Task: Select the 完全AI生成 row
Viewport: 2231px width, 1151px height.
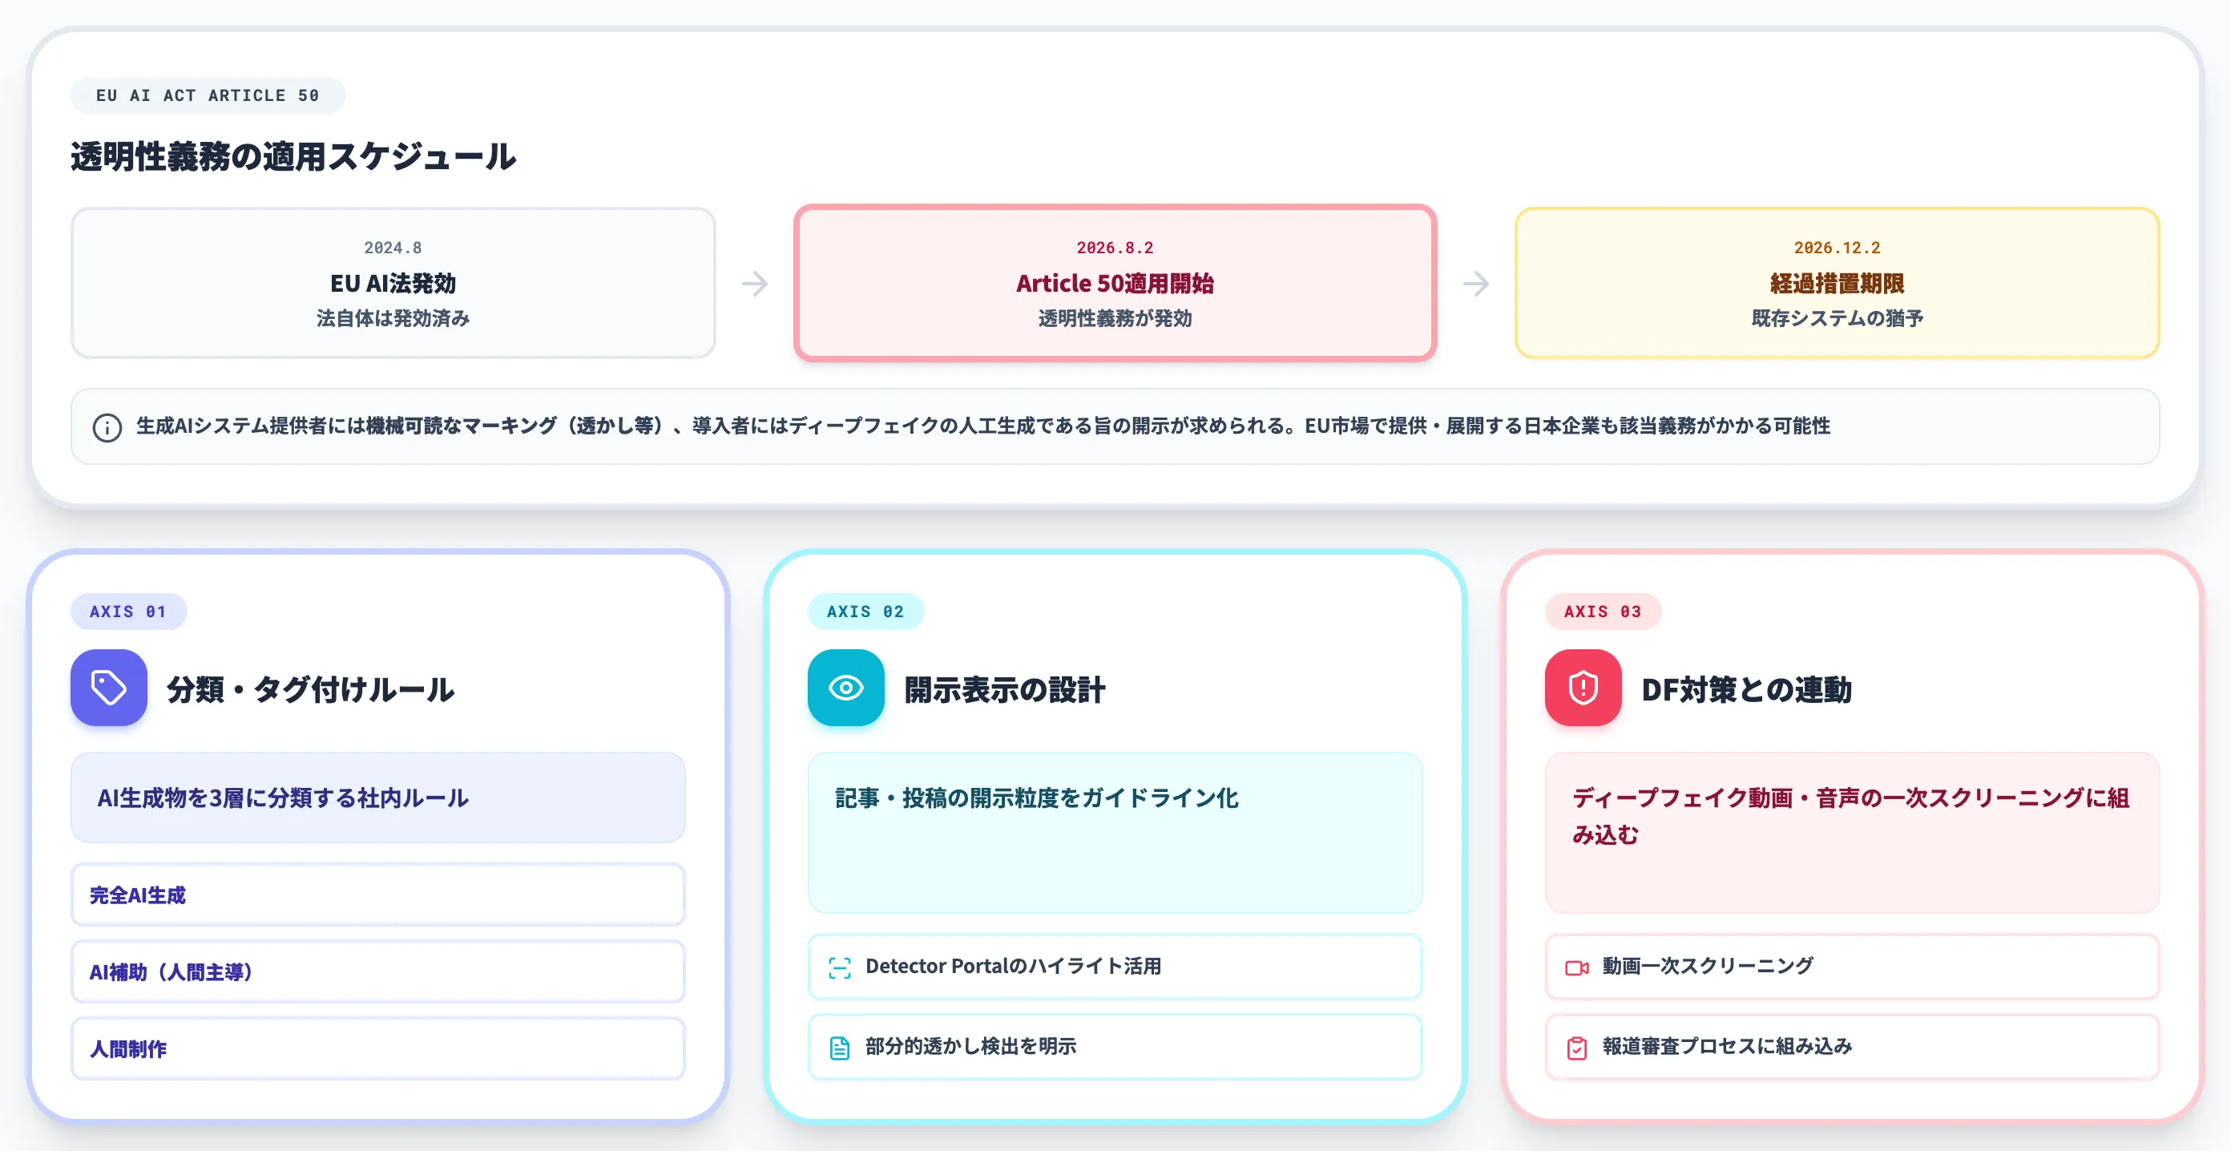Action: [377, 895]
